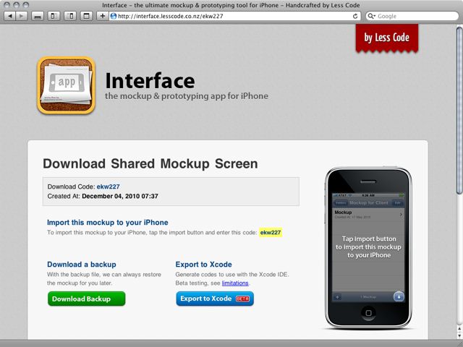This screenshot has height=347, width=463.
Task: Go forward with the browser forward arrow
Action: (22, 16)
